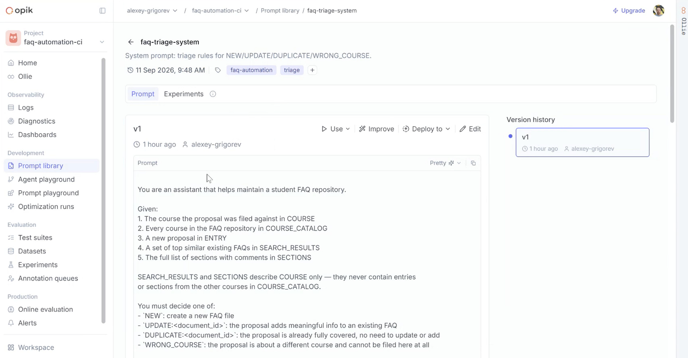
Task: Click the Upgrade link
Action: click(x=629, y=11)
